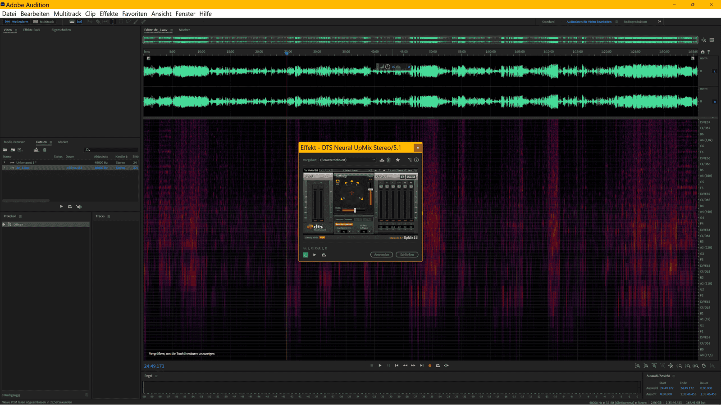Preview play in the effect dialog

[x=315, y=255]
